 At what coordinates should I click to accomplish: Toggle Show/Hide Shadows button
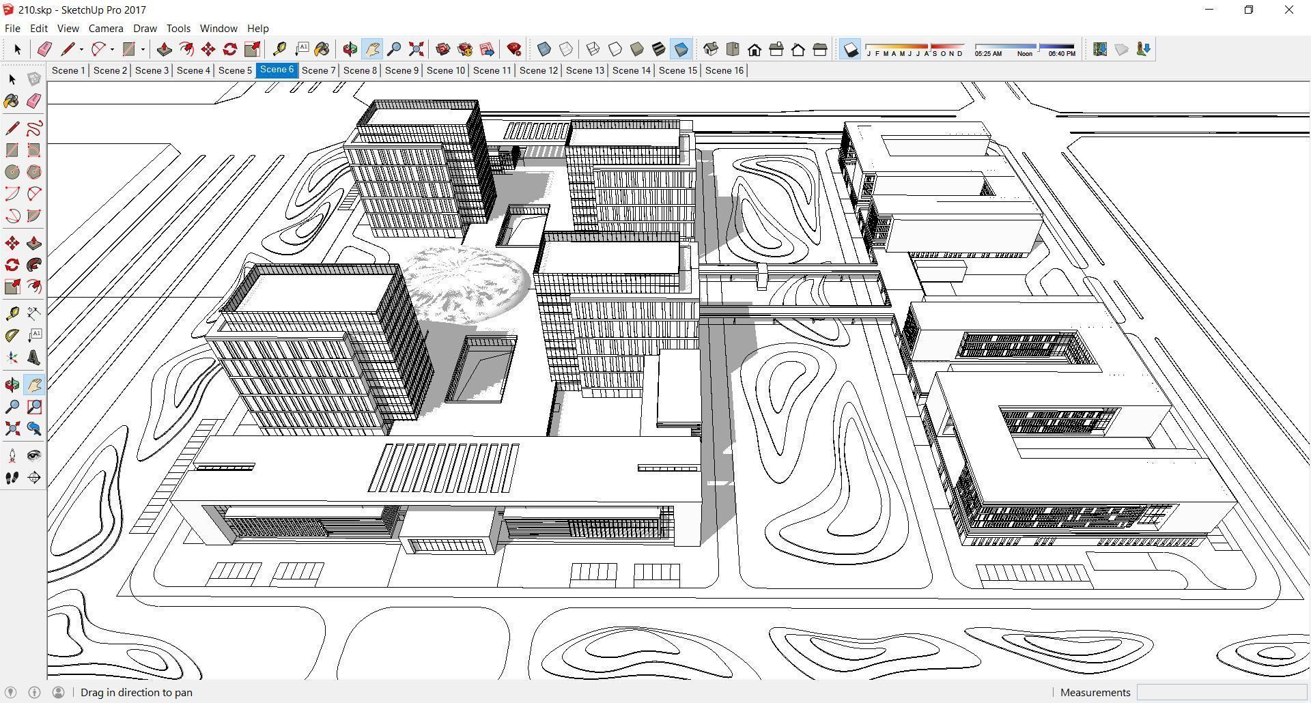click(850, 49)
